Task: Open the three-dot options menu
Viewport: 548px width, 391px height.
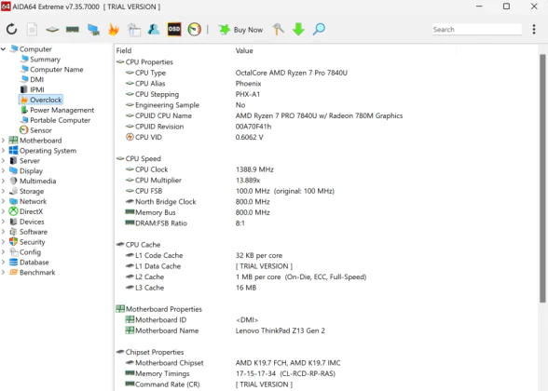Action: click(534, 30)
